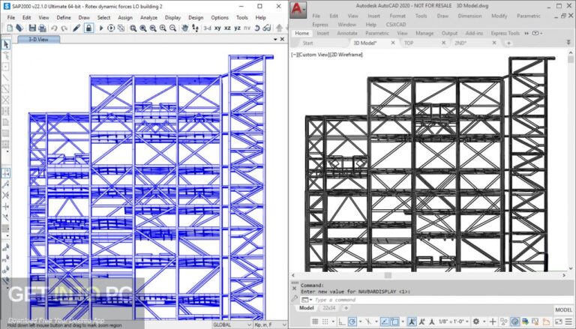Toggle Snap mode dotted grid icon

(325, 322)
